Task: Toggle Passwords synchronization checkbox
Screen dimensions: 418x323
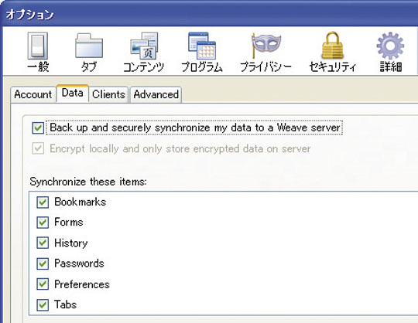Action: (x=43, y=263)
